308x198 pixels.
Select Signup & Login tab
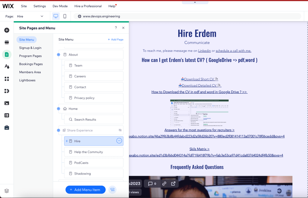tap(30, 48)
